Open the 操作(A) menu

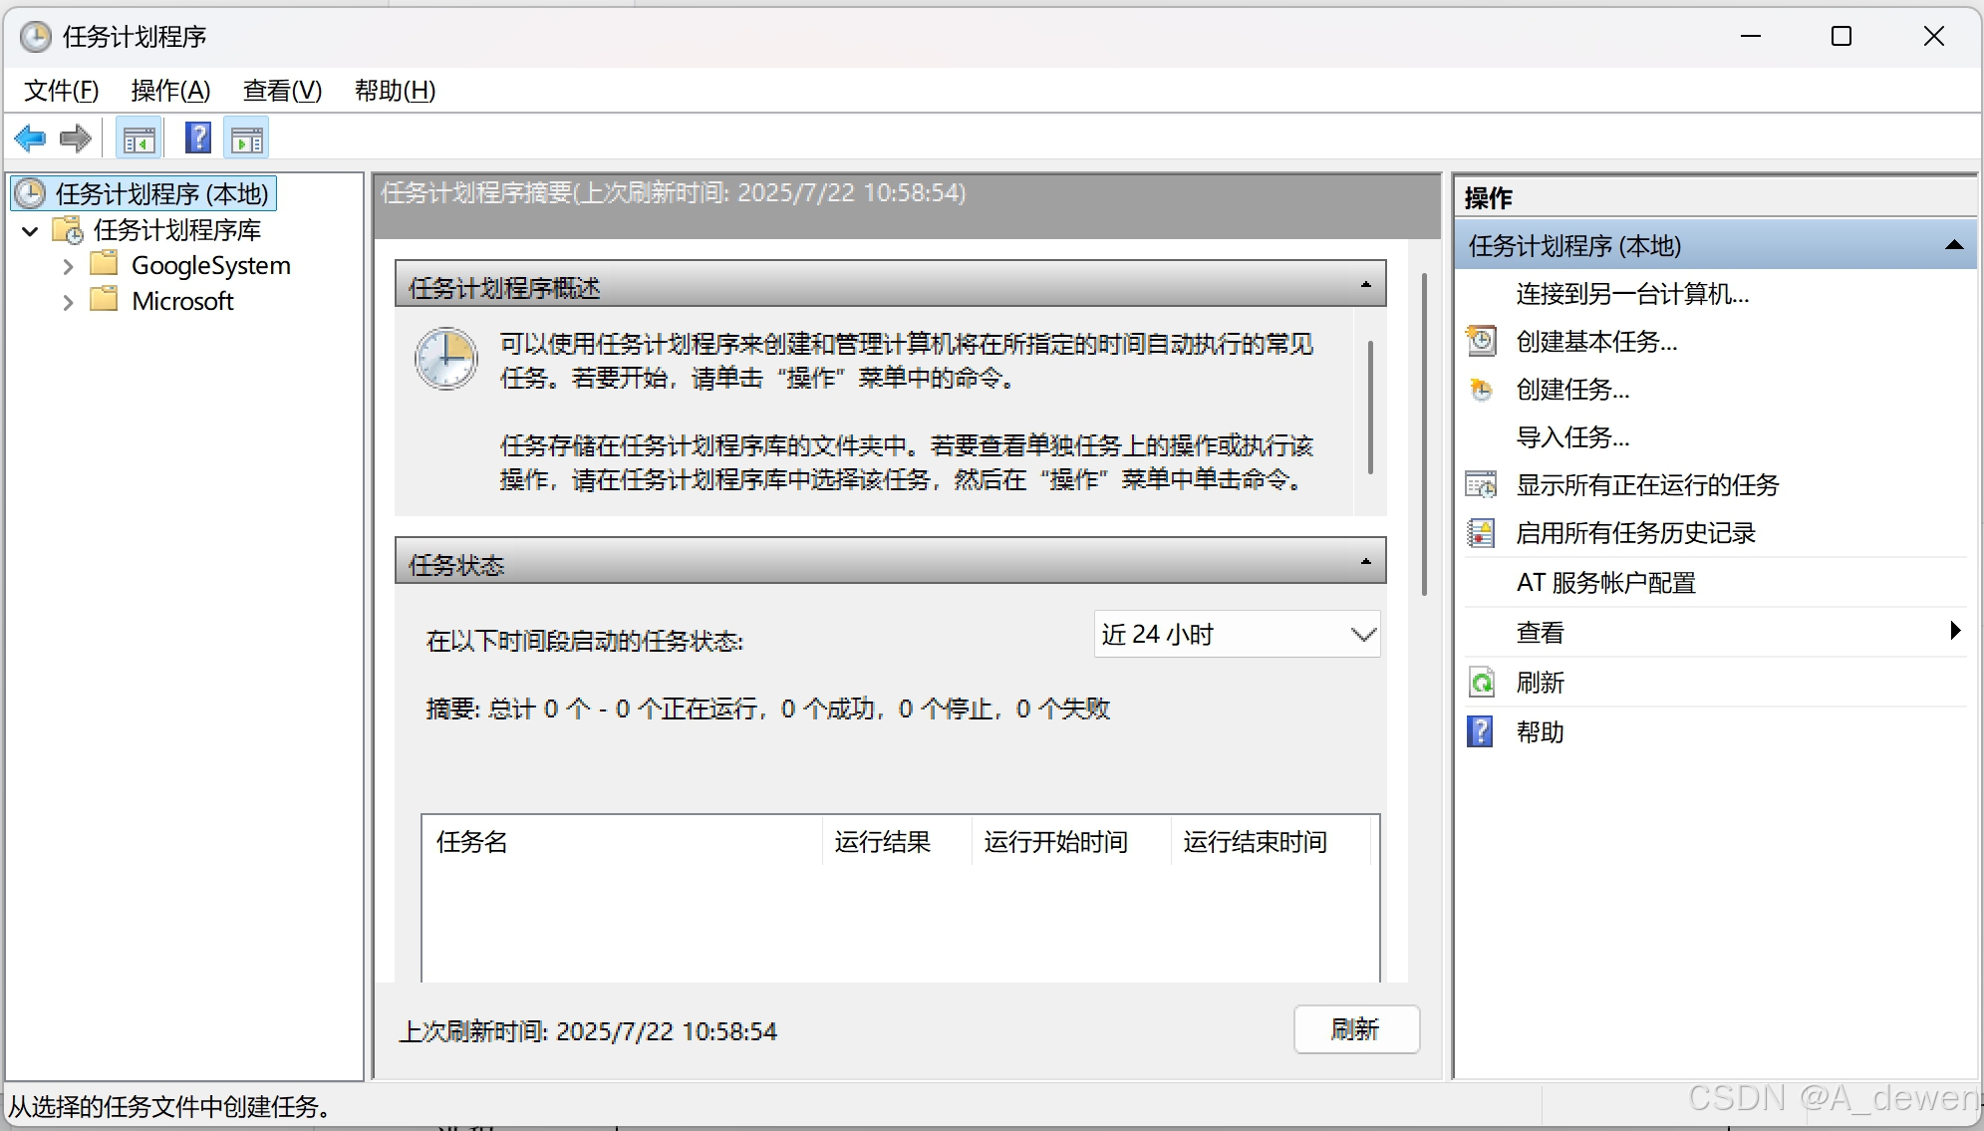click(170, 91)
